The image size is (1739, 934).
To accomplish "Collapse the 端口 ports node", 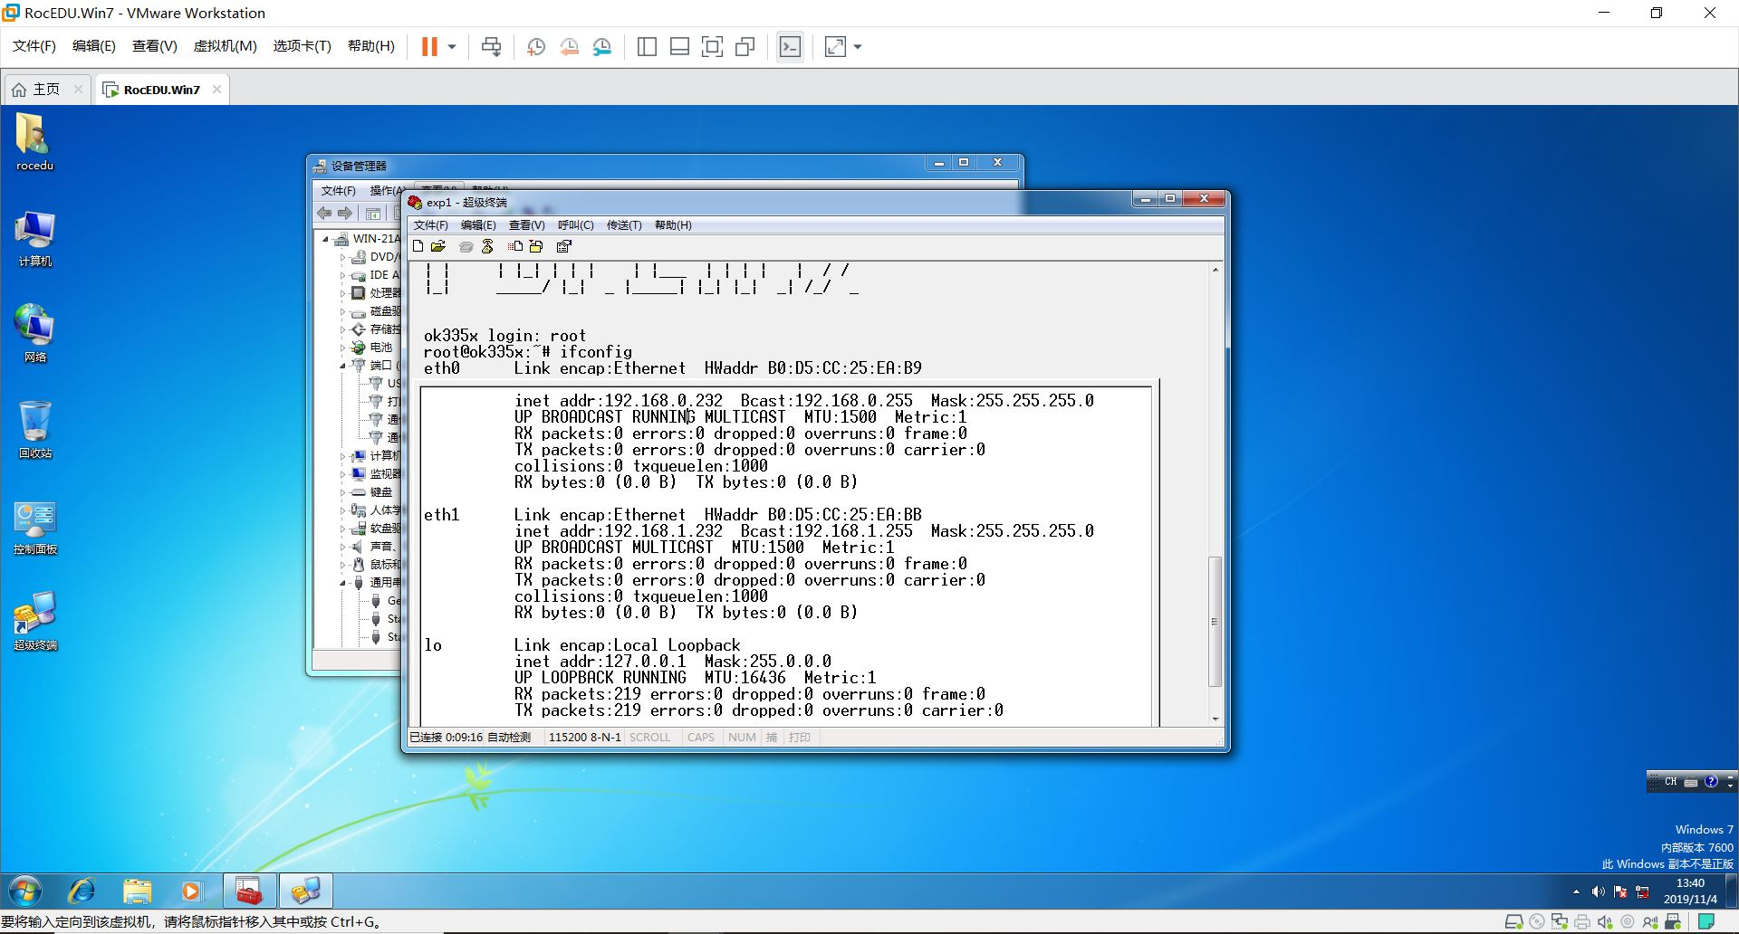I will [343, 366].
